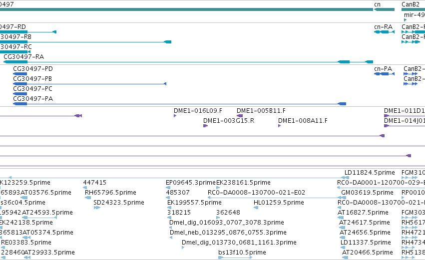425x260 pixels.
Task: Select the DME1-005B11.F feature label
Action: (x=261, y=111)
